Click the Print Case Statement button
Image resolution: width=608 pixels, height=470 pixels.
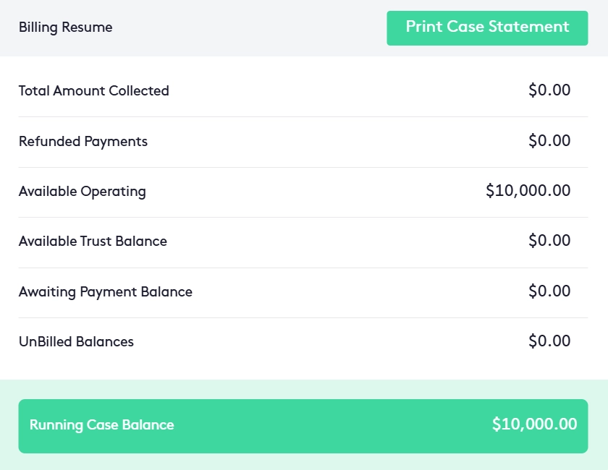[x=487, y=27]
